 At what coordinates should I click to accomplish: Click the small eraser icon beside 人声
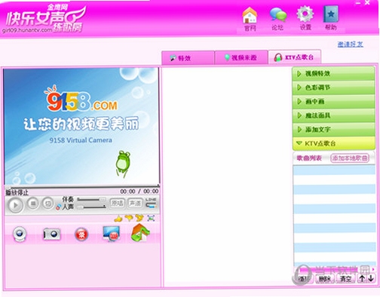coord(58,207)
